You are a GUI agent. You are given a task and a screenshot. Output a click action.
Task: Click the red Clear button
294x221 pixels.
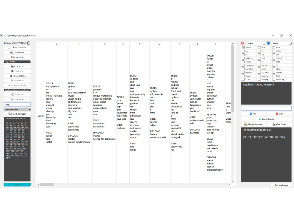[x=279, y=114]
